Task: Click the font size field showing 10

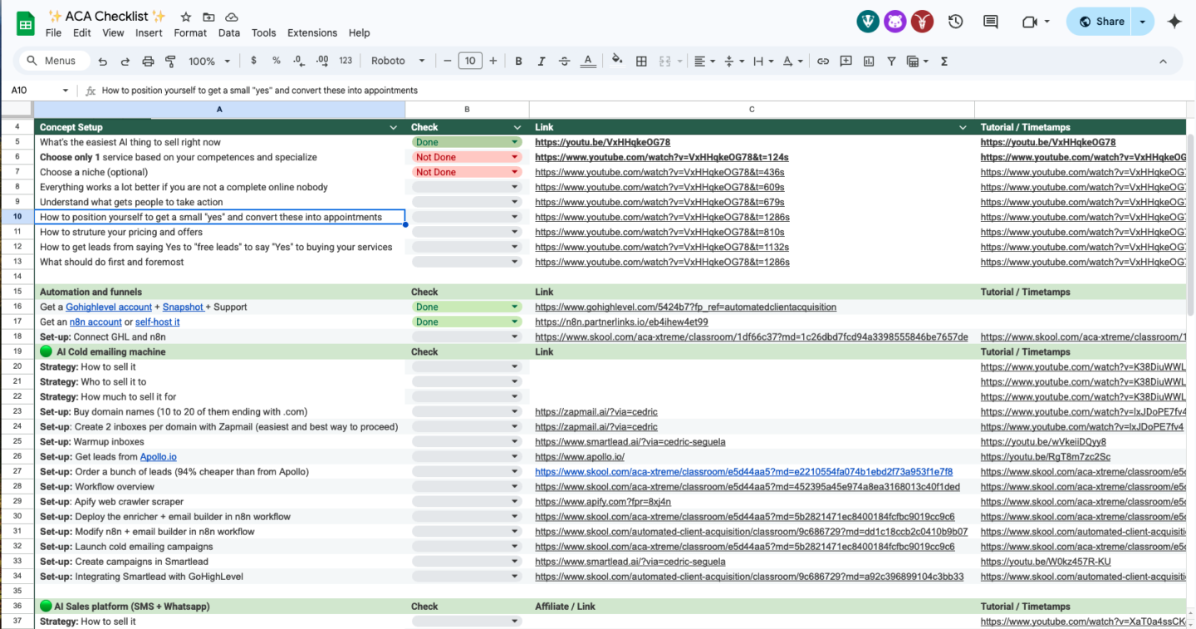Action: click(470, 61)
